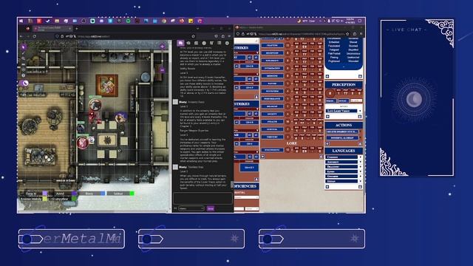The height and width of the screenshot is (266, 473).
Task: Click the Perception section header
Action: pos(344,85)
